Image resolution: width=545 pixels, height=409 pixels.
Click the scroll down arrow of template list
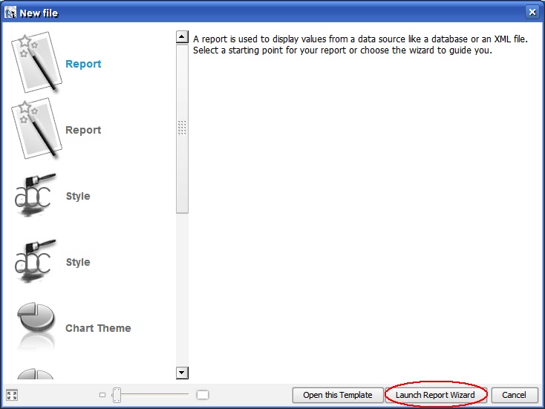182,373
